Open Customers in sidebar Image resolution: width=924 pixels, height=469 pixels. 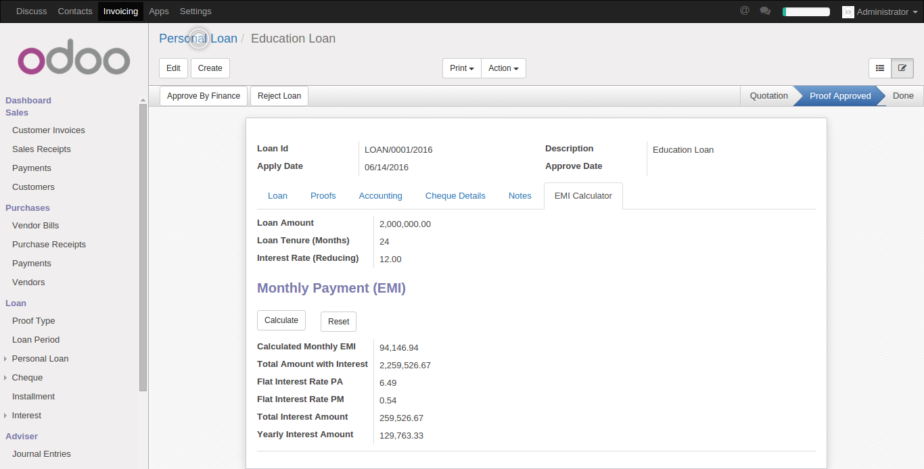[33, 187]
